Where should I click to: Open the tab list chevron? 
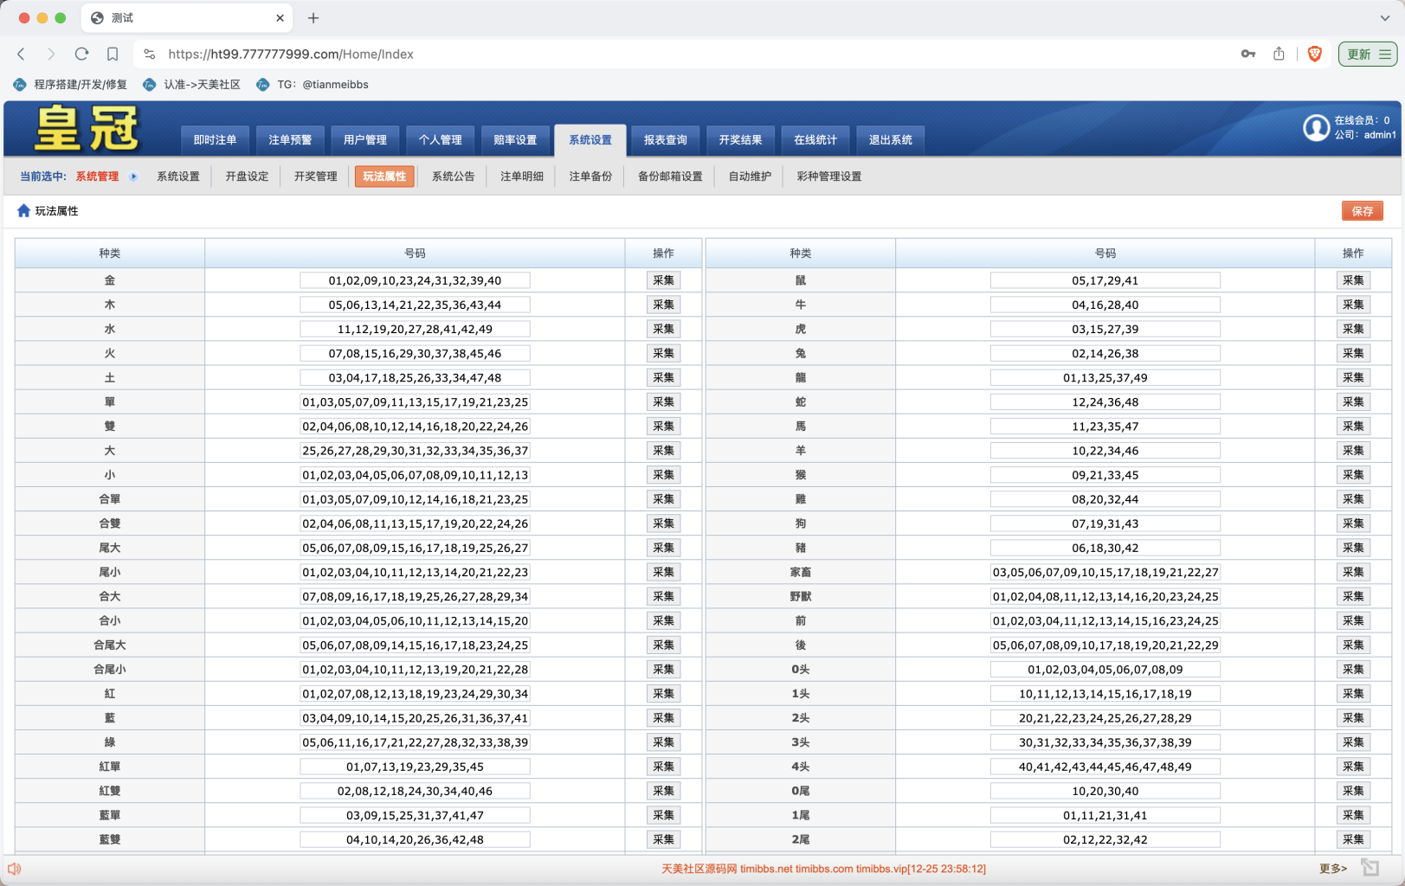point(1384,18)
